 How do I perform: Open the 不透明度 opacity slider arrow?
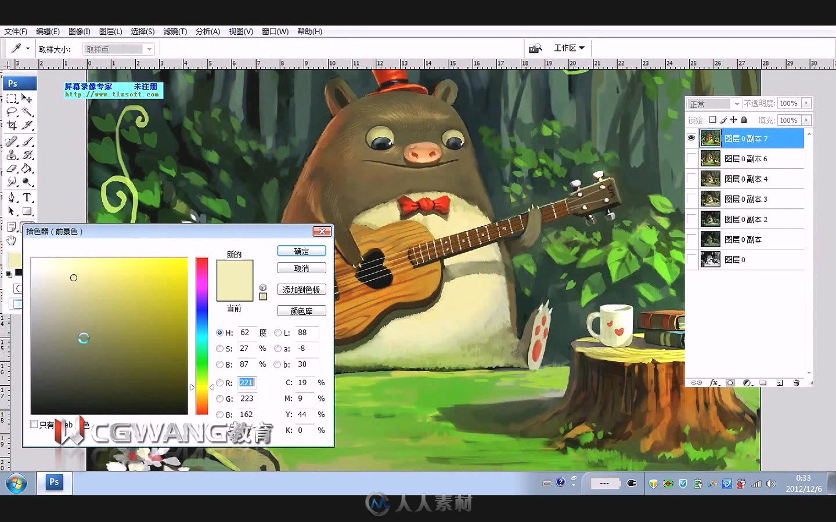[x=806, y=103]
